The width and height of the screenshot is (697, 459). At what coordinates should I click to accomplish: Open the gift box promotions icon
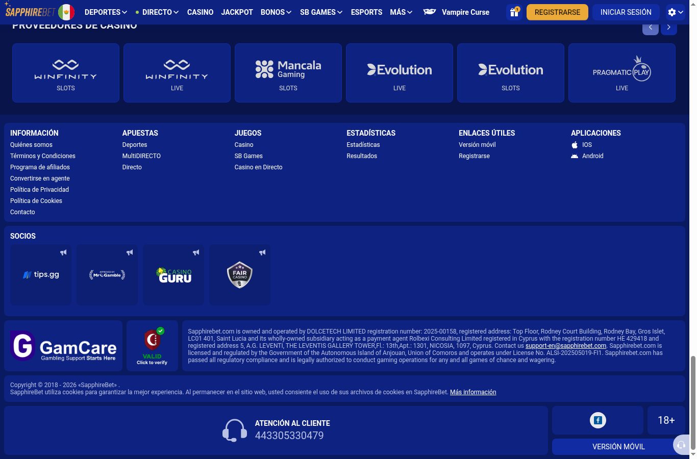pos(514,12)
